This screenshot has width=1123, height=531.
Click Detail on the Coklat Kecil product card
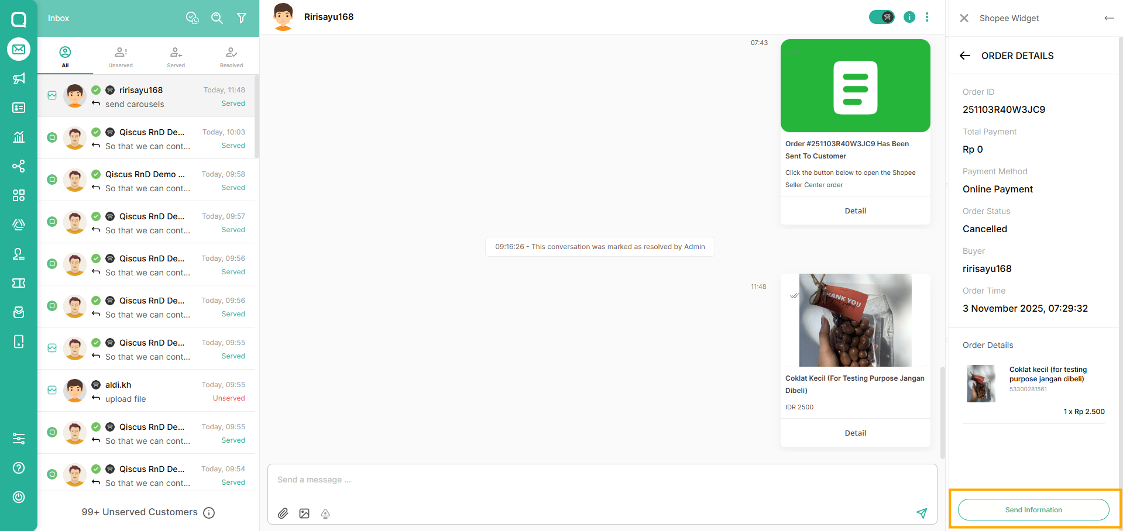(855, 433)
